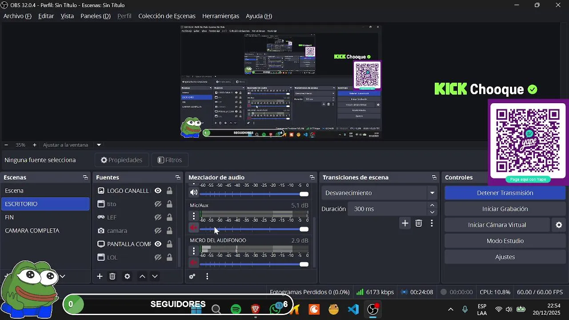Open source properties gear in Fuentes toolbar
The image size is (569, 320).
(x=127, y=276)
